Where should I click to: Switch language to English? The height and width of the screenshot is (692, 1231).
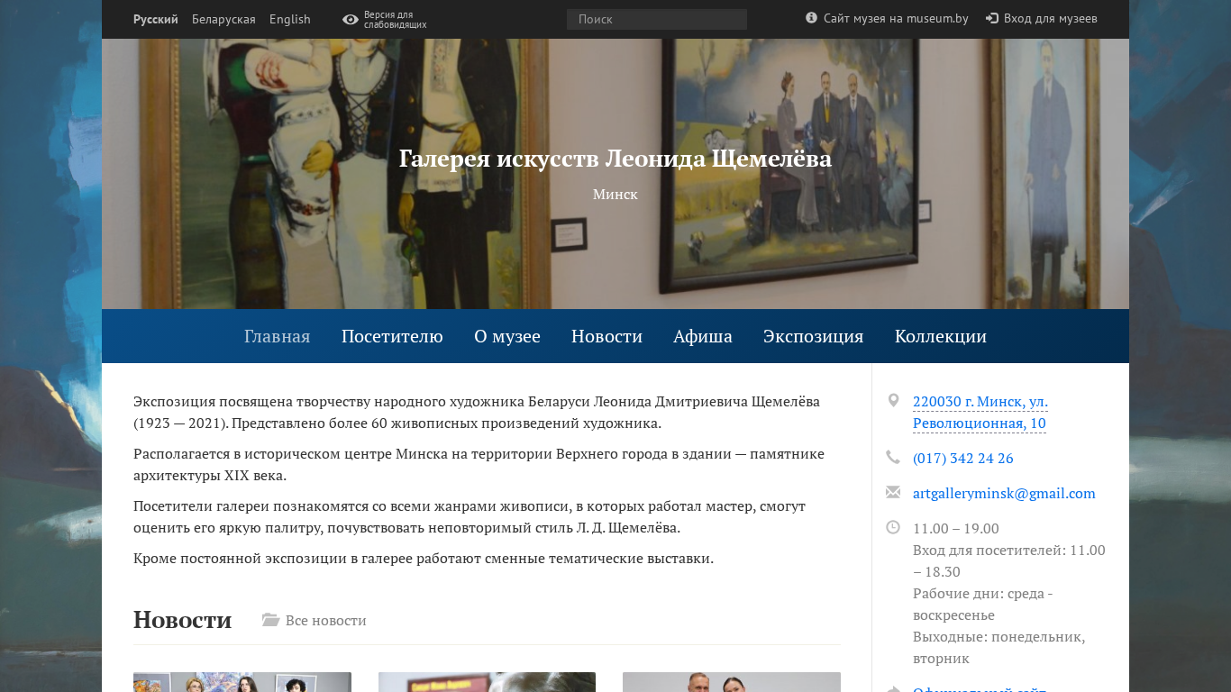[290, 19]
